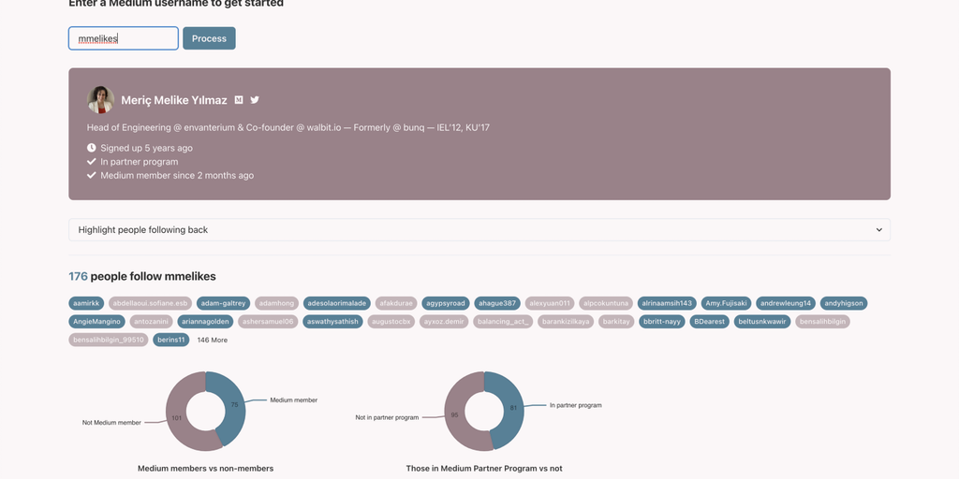Click the ayxoz.demir follower tag

pyautogui.click(x=444, y=322)
